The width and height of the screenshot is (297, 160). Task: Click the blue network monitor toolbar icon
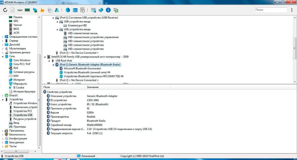coord(35,10)
